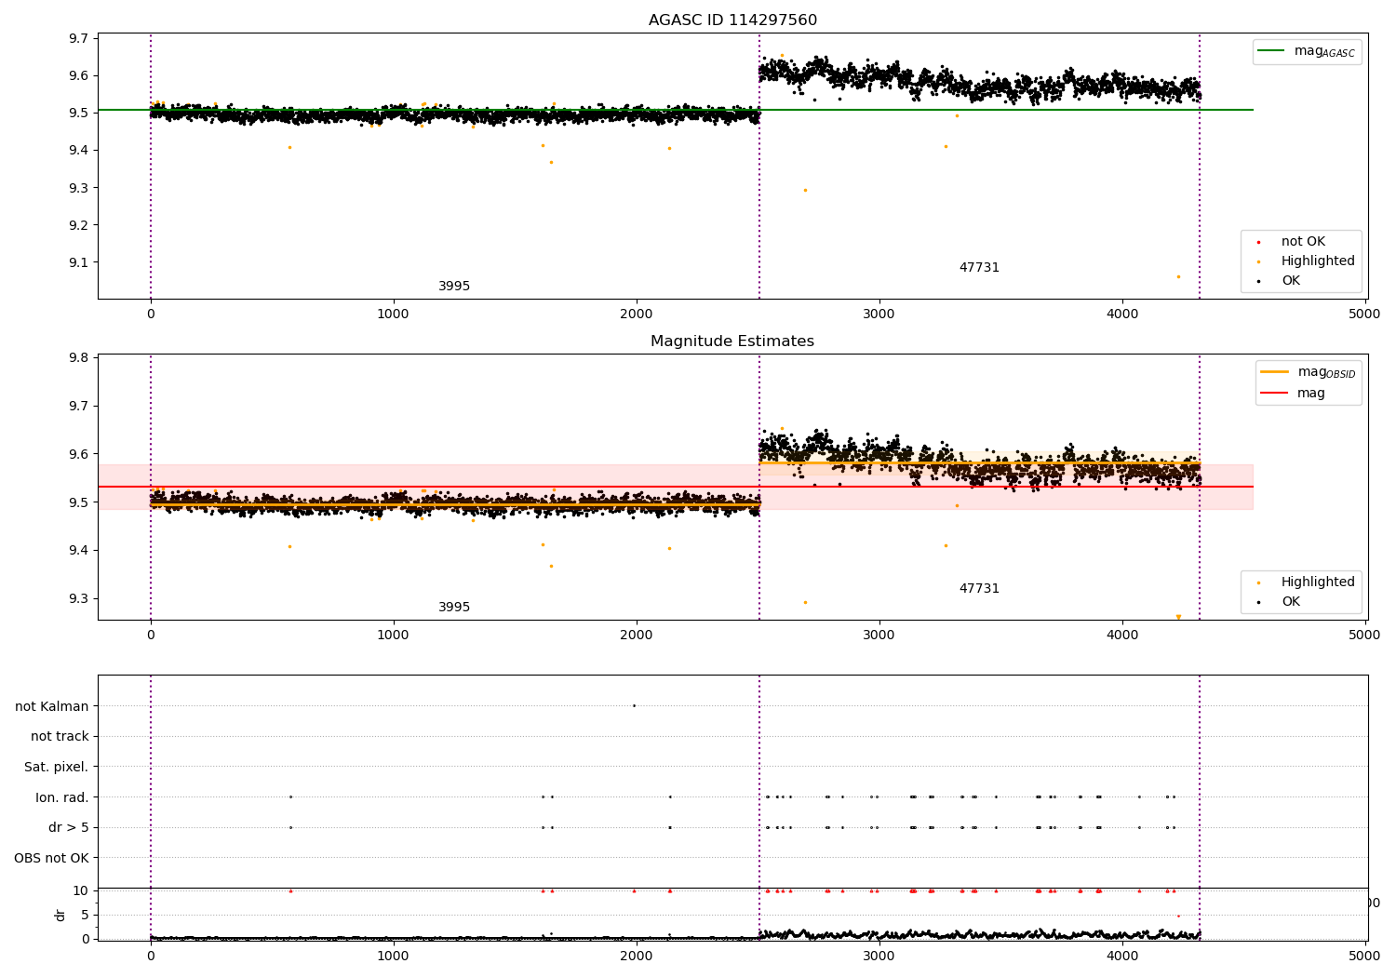
Task: Click the 'Sat. pixel.' axis label
Action: tap(57, 767)
